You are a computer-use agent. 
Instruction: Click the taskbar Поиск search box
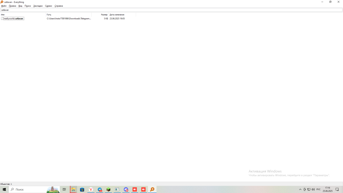[x=34, y=190]
